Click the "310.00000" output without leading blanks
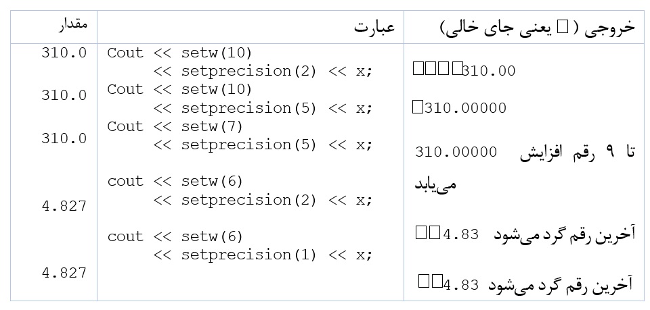The image size is (650, 310). pyautogui.click(x=456, y=152)
